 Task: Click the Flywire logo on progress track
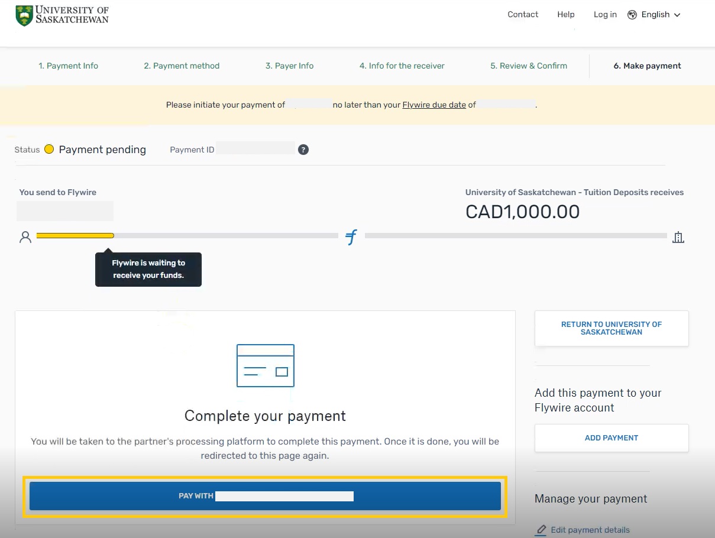[351, 237]
